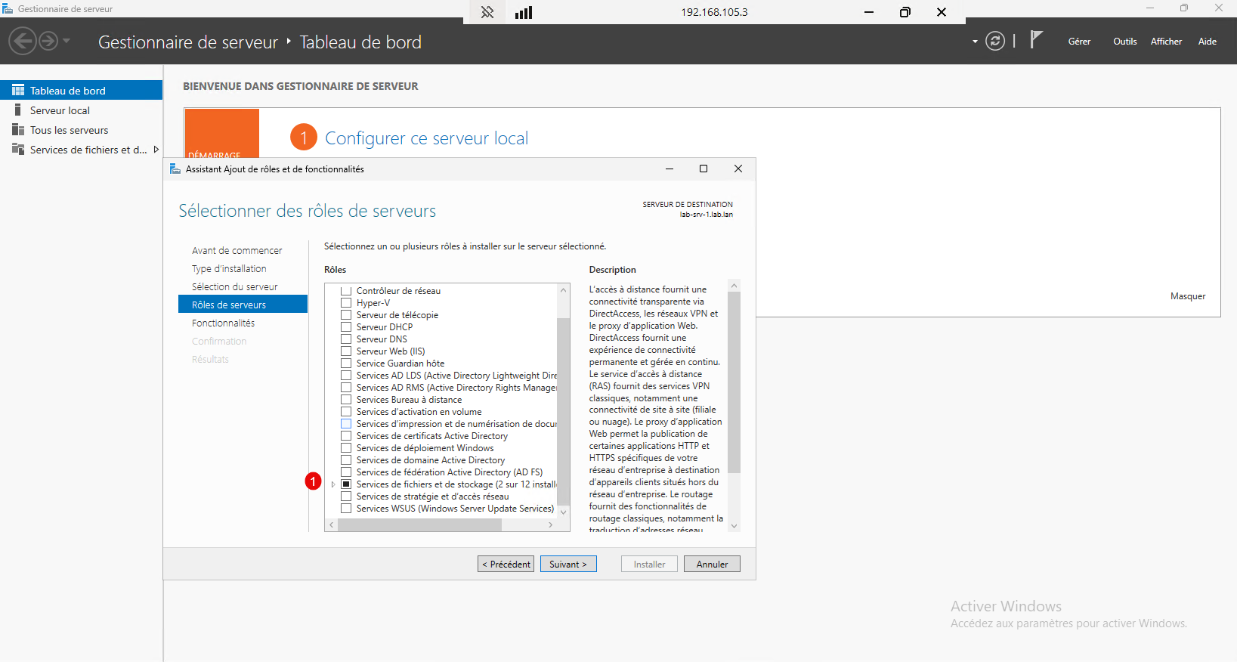Open the notifications flag icon

tap(1036, 39)
